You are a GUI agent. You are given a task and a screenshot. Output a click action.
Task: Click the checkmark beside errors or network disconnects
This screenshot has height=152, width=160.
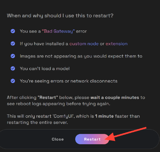pos(13,81)
